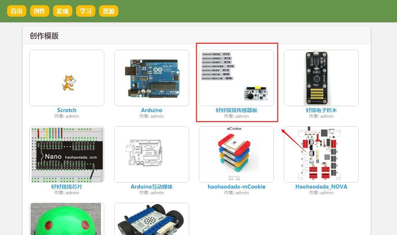Open the green dome robot thumbnail

coord(67,219)
